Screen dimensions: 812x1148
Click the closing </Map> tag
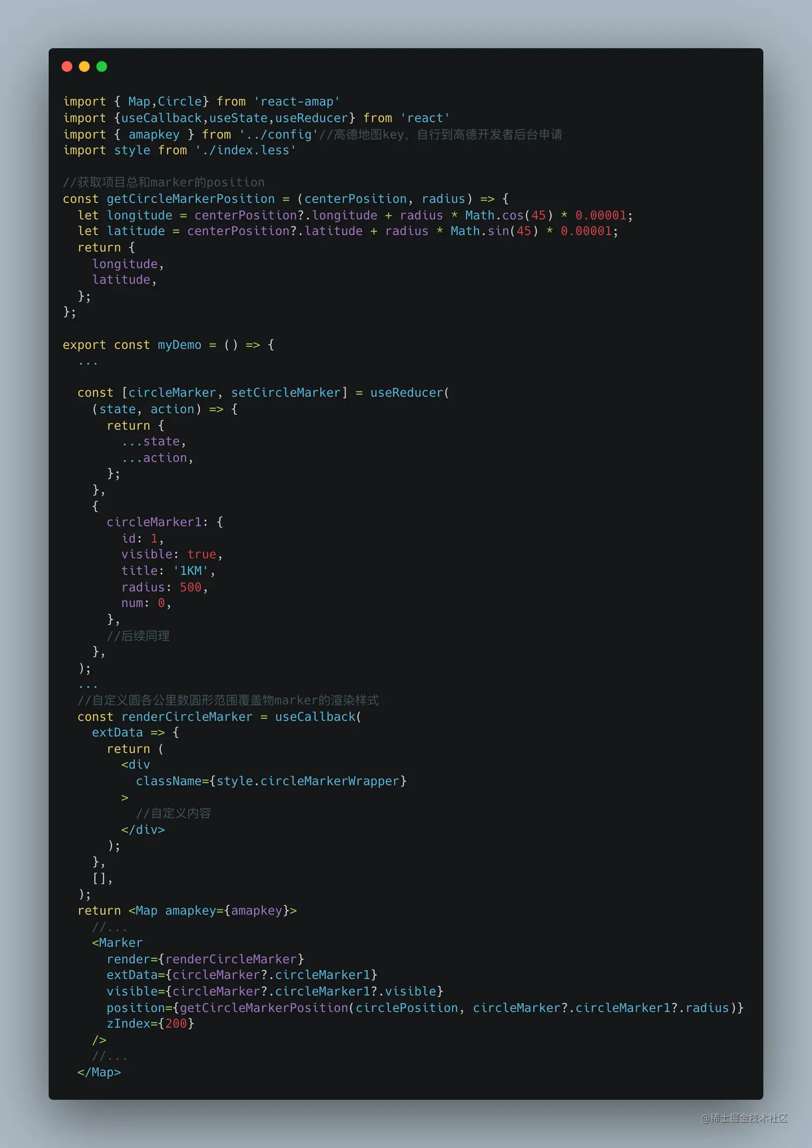coord(99,1072)
